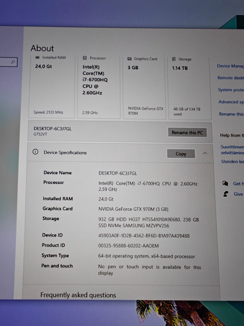Viewport: 244px width, 326px height.
Task: Select the No pen or touch input text
Action: 149,270
